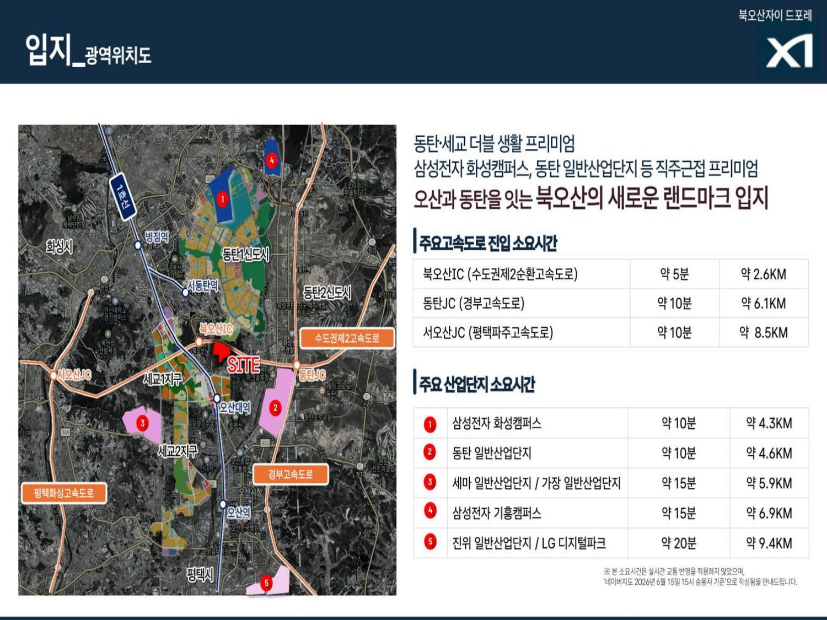Click the 평택화성고속도로 orange label on the map
The width and height of the screenshot is (827, 620).
tap(63, 493)
